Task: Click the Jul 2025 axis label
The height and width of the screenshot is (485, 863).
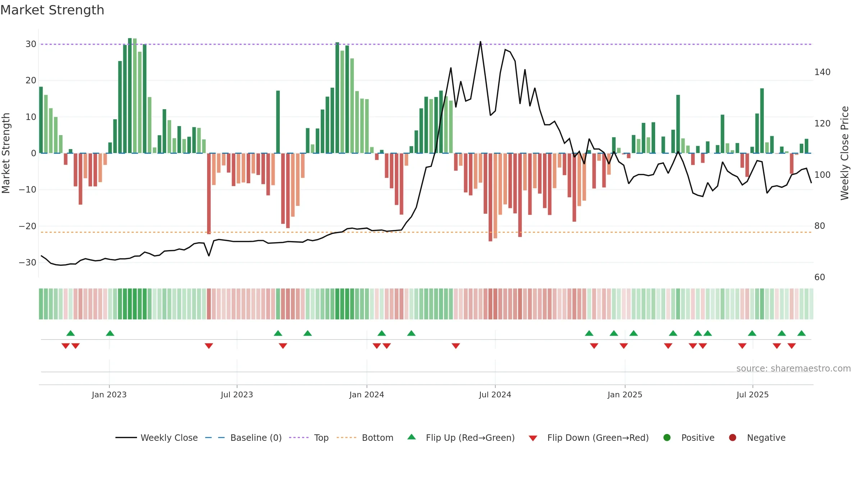Action: pyautogui.click(x=753, y=394)
